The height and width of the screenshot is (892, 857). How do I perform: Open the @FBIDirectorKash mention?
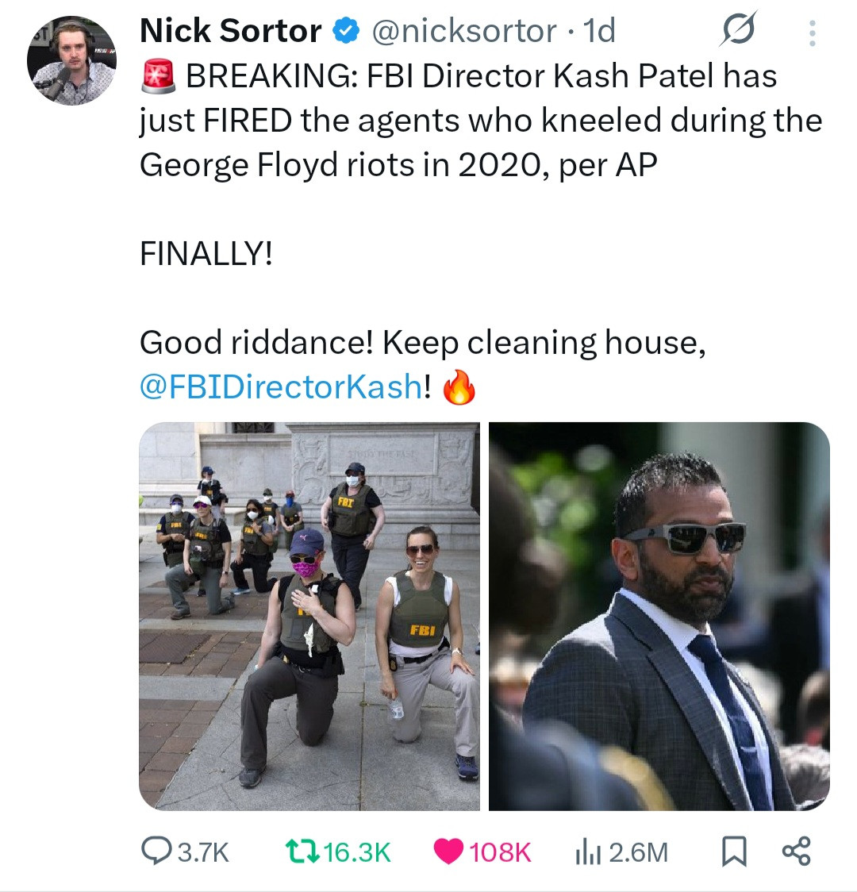pyautogui.click(x=280, y=386)
